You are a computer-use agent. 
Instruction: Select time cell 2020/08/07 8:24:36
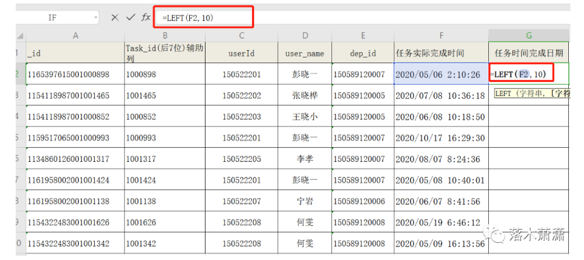[441, 159]
